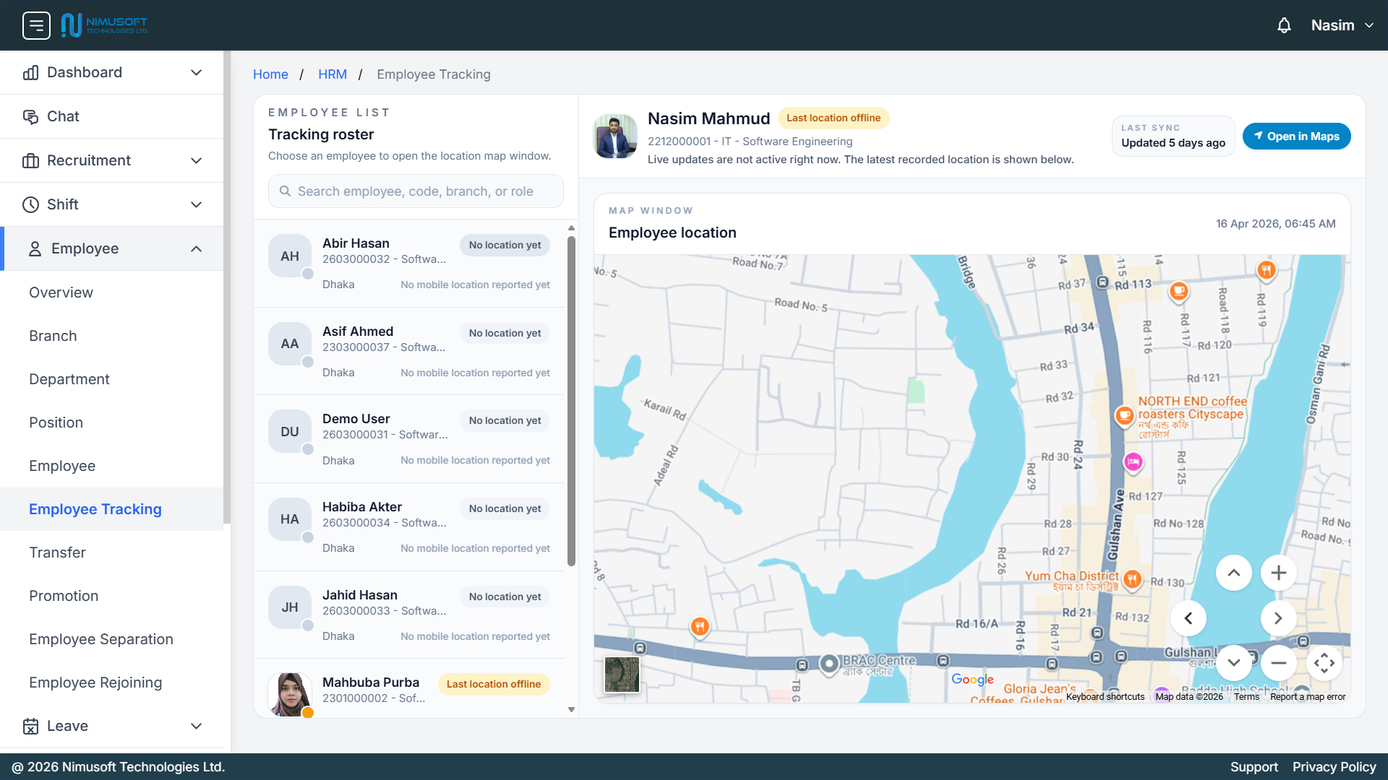Open the Chat section from sidebar
The image size is (1388, 780).
click(62, 116)
